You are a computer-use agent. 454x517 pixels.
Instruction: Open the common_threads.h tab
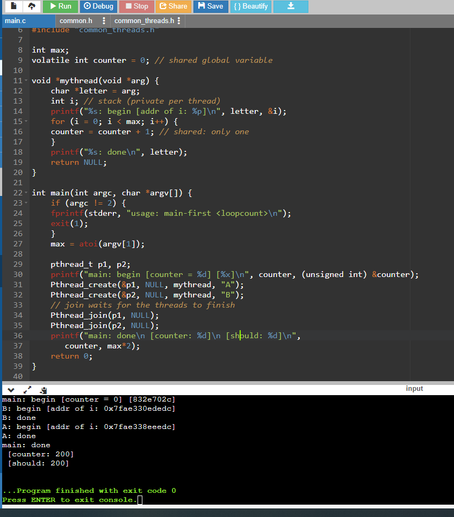pyautogui.click(x=144, y=21)
